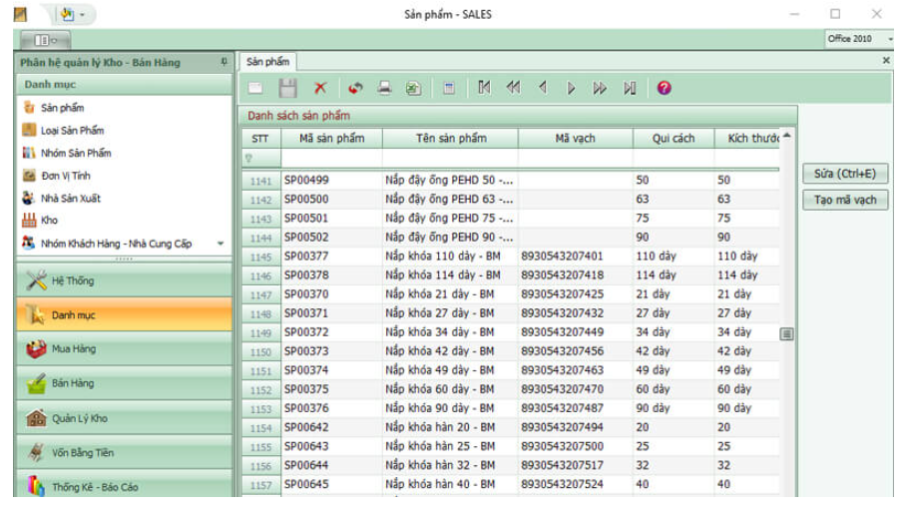
Task: Click the next record arrow icon
Action: click(x=572, y=88)
